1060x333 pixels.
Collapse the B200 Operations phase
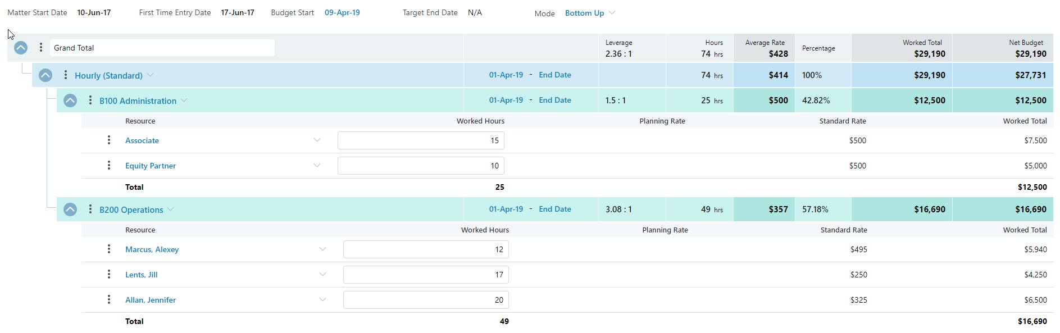70,209
